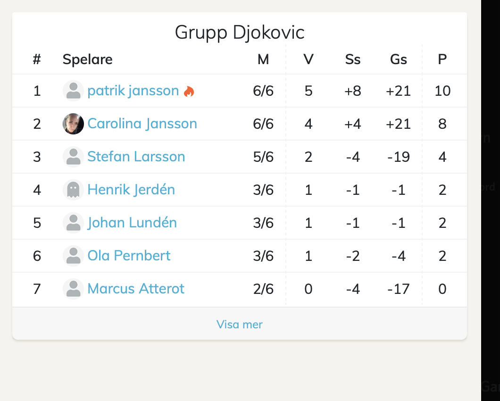Click the flame icon next to patrik jansson
Image resolution: width=500 pixels, height=401 pixels.
pos(189,92)
